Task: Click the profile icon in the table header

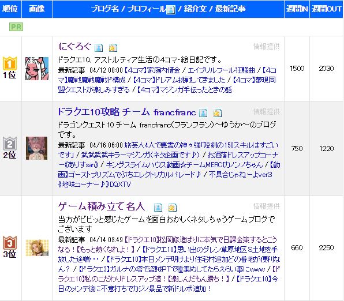Action: (x=171, y=9)
